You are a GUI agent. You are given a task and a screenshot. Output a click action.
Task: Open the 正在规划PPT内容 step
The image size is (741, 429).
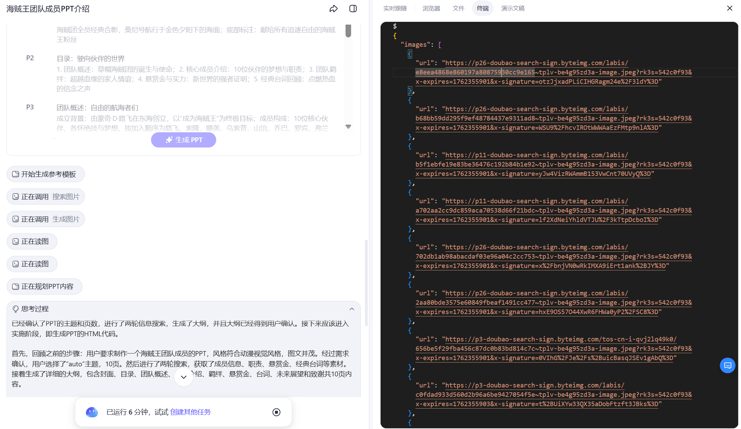(44, 287)
